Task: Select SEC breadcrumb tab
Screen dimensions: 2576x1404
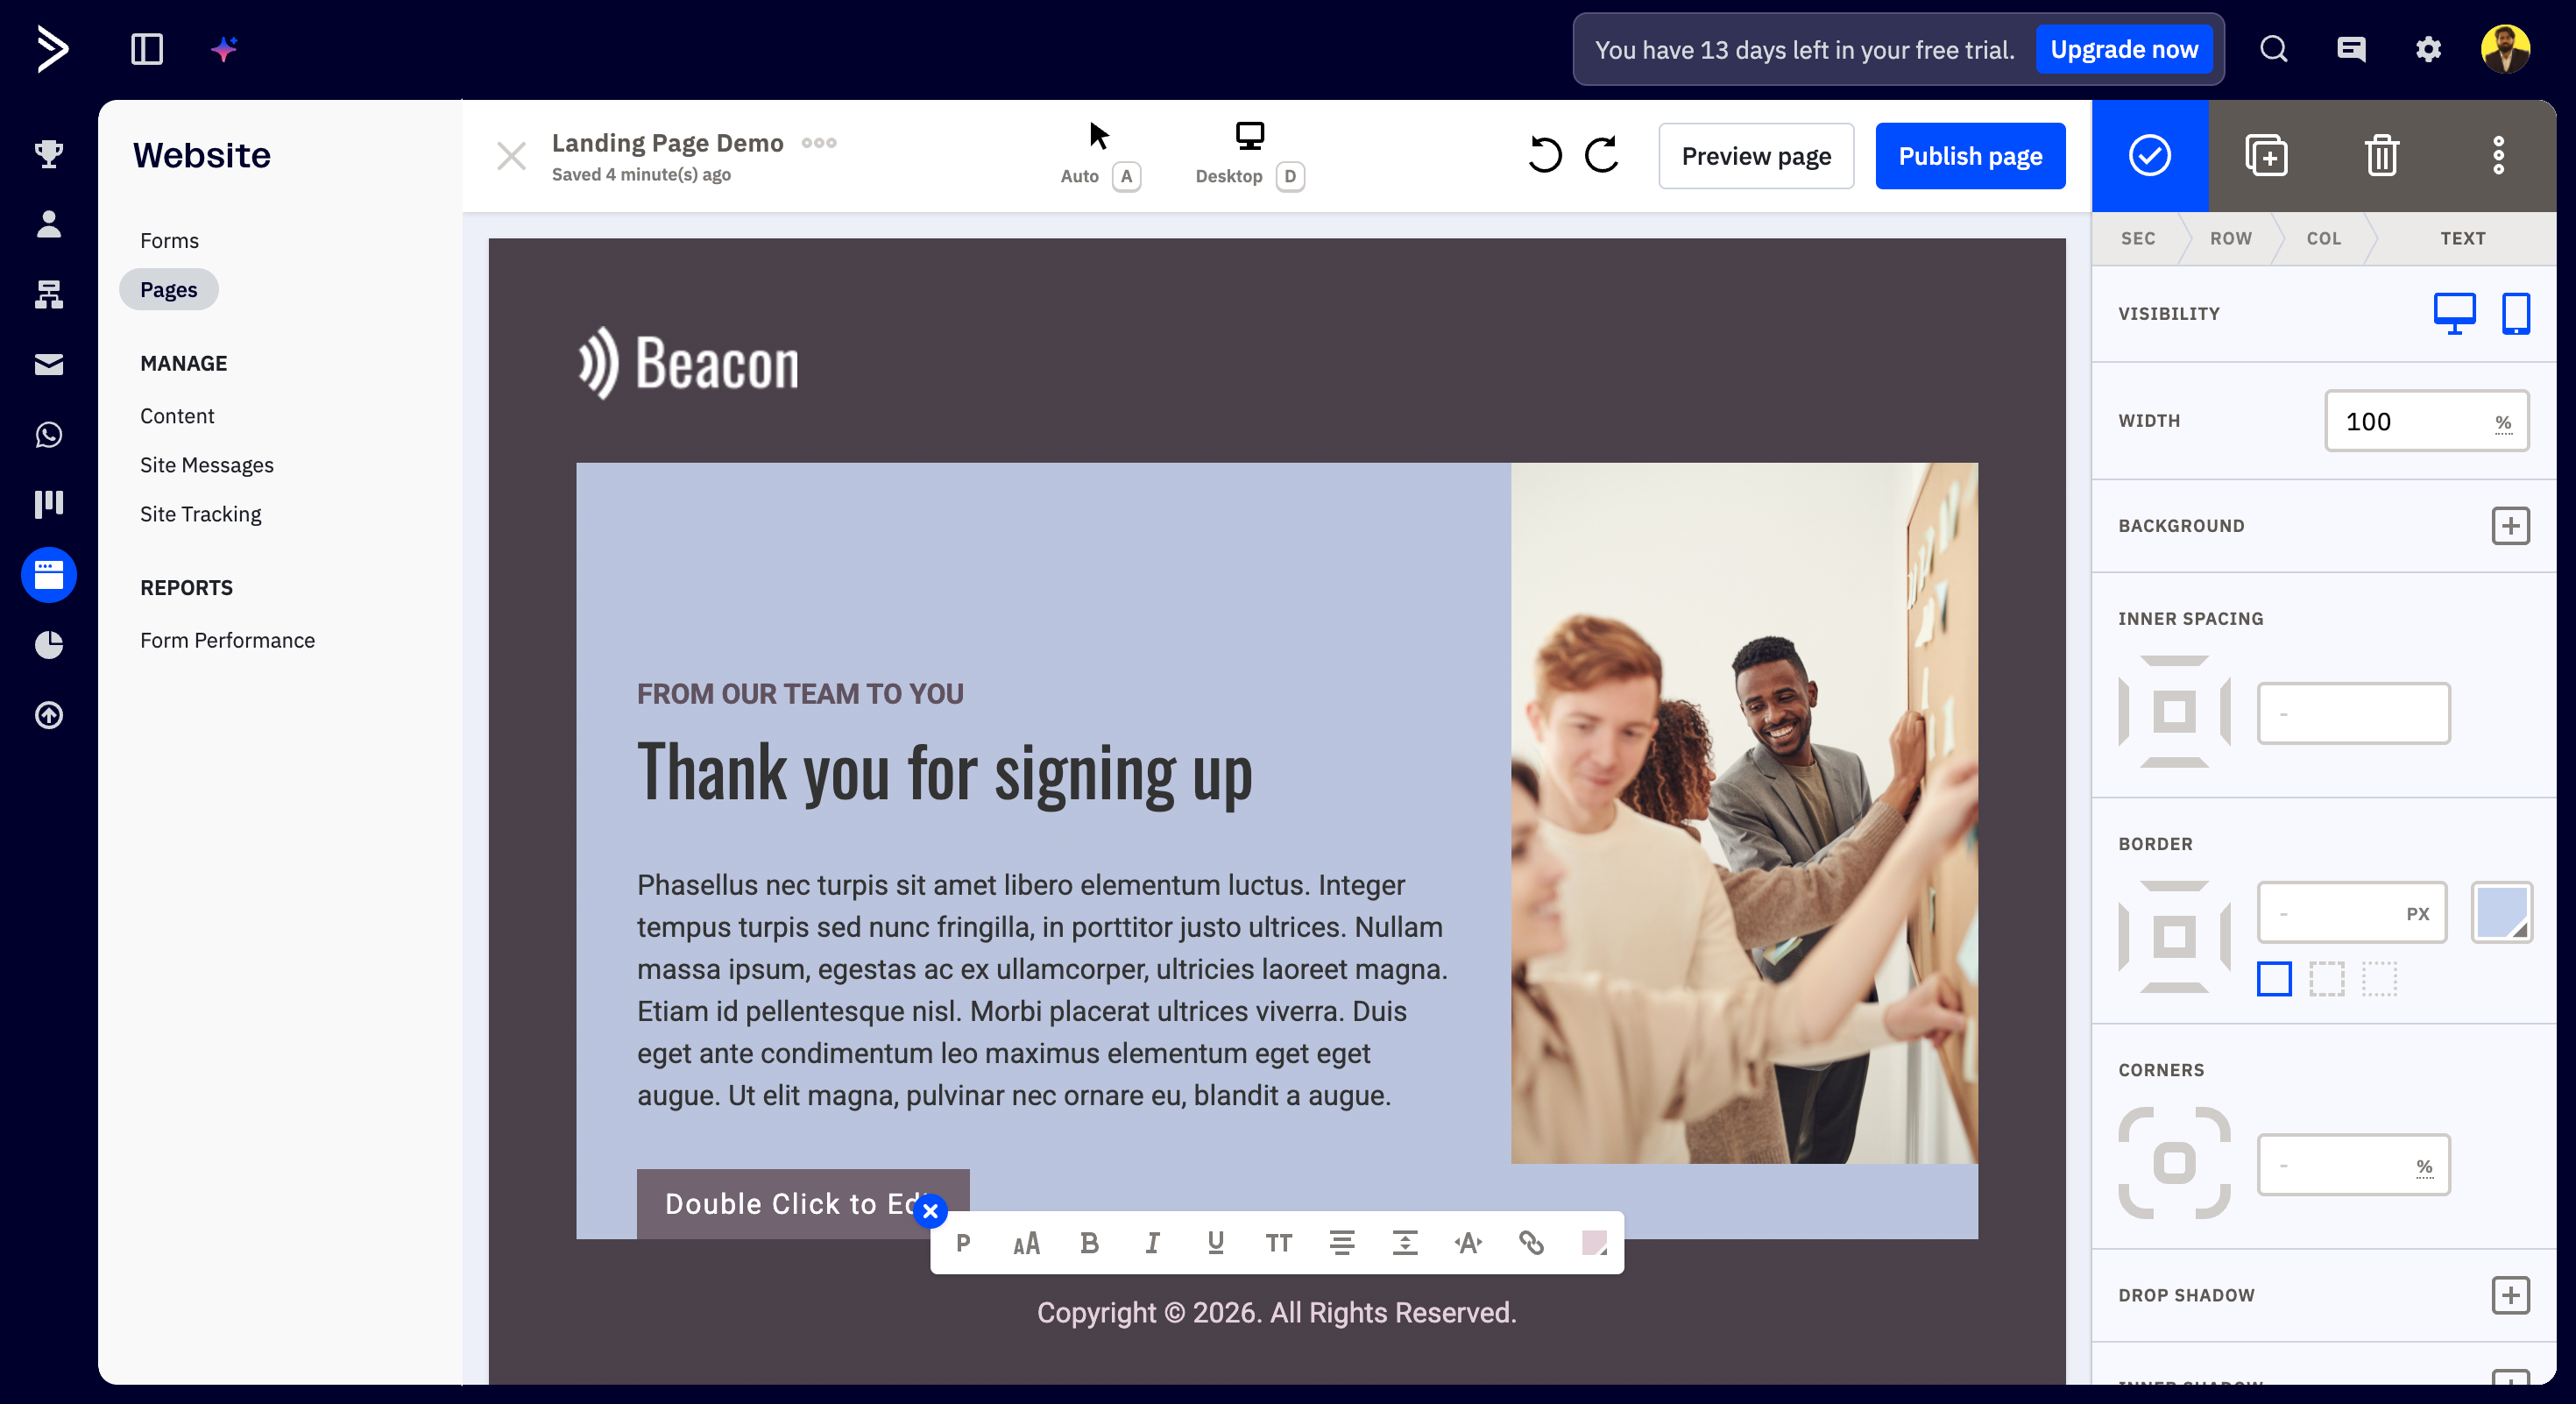Action: pos(2138,238)
